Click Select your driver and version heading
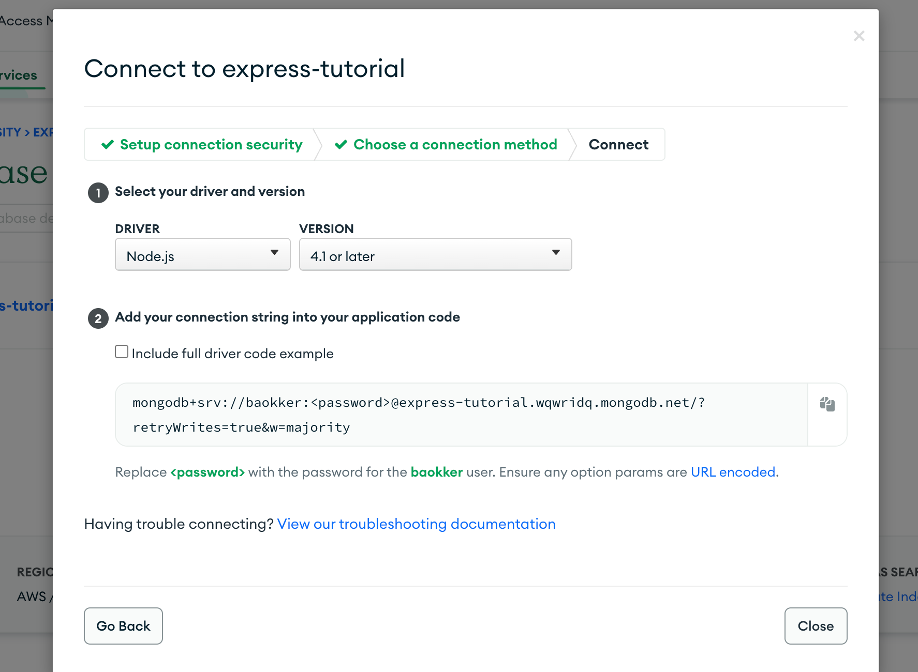Screen dimensions: 918x672 [210, 191]
